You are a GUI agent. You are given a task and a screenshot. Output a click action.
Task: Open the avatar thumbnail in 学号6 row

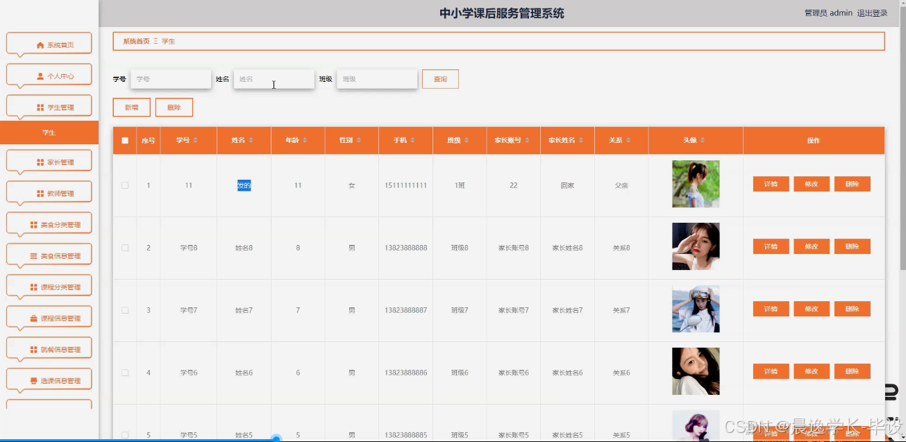pyautogui.click(x=696, y=371)
